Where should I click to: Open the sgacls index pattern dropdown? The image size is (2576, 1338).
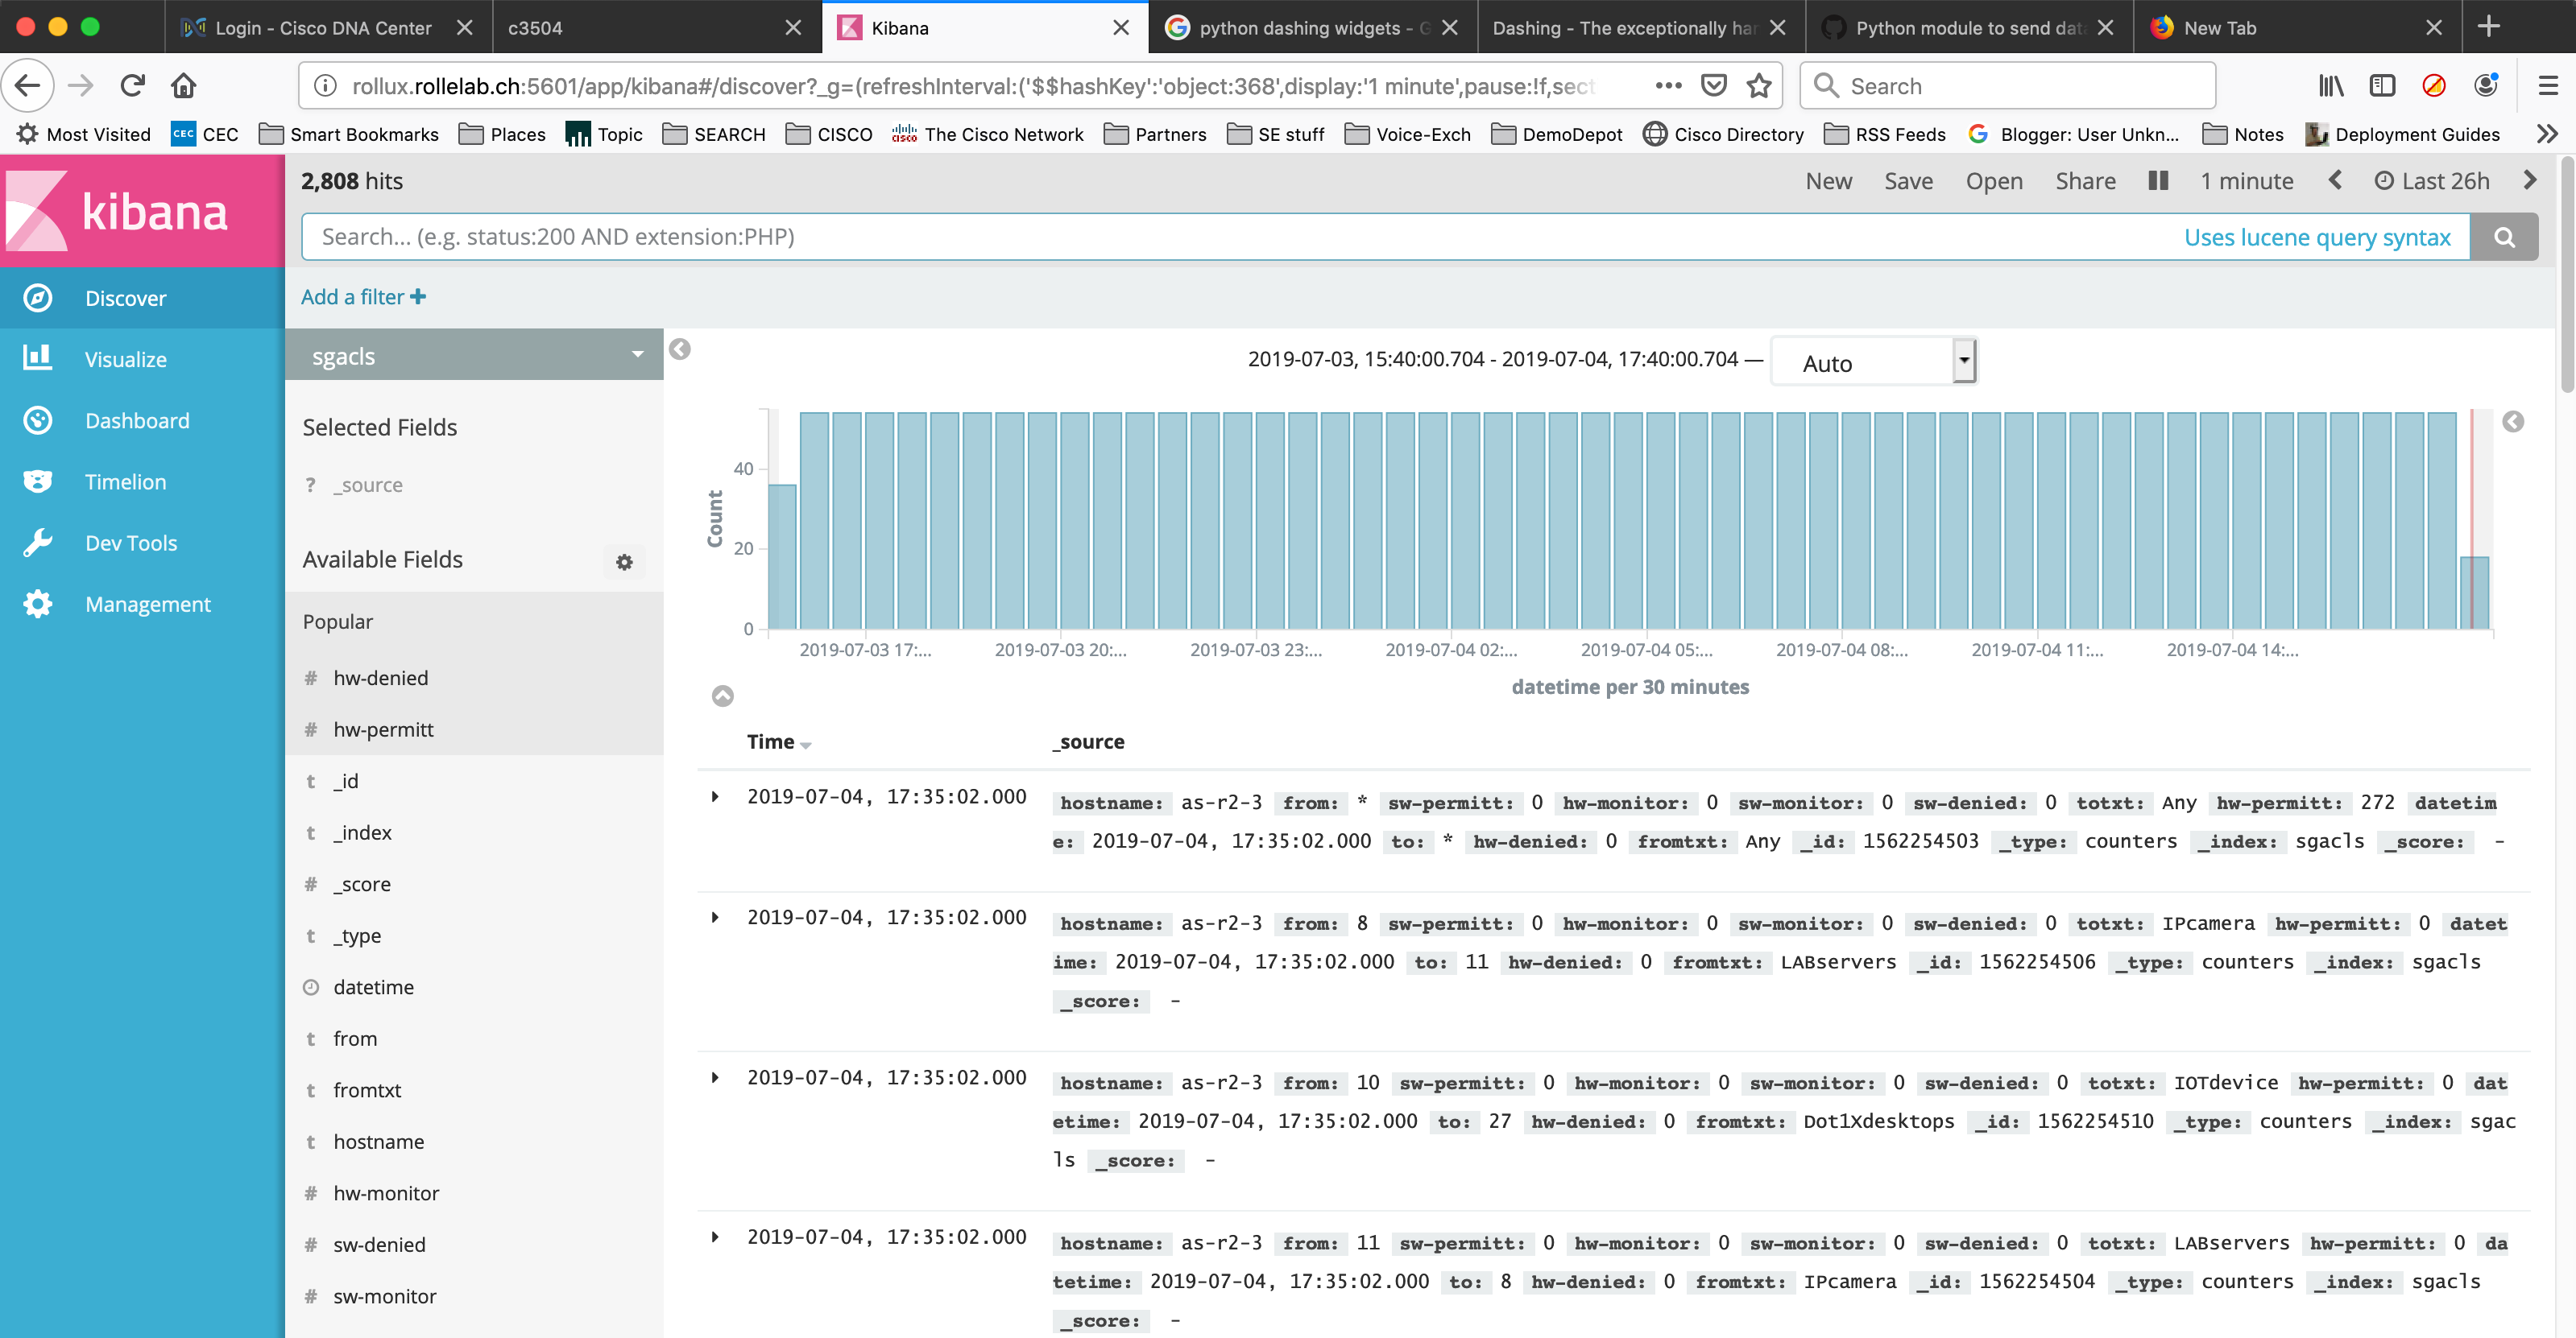click(474, 356)
